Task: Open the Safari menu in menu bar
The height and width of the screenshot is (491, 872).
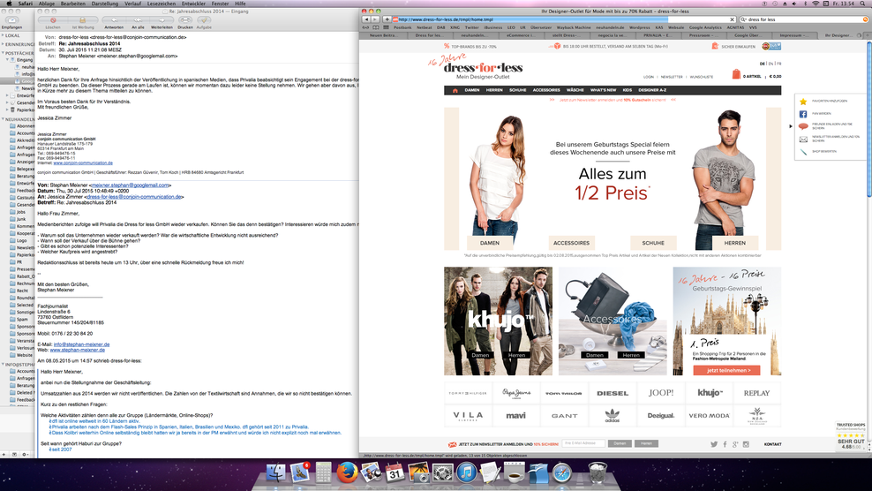Action: (x=25, y=4)
